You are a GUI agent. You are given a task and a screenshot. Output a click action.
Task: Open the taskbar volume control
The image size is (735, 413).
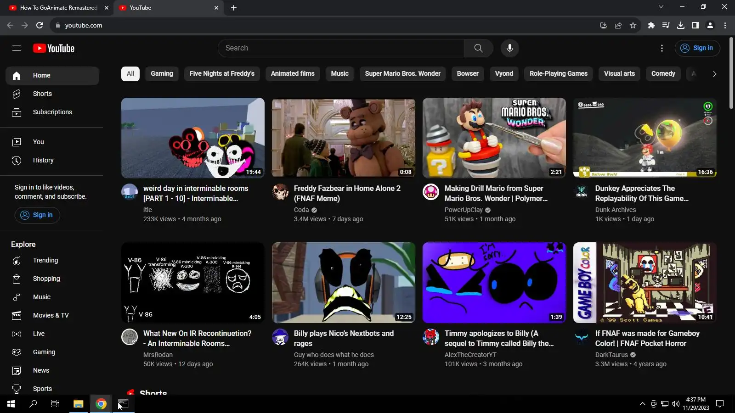click(x=675, y=404)
